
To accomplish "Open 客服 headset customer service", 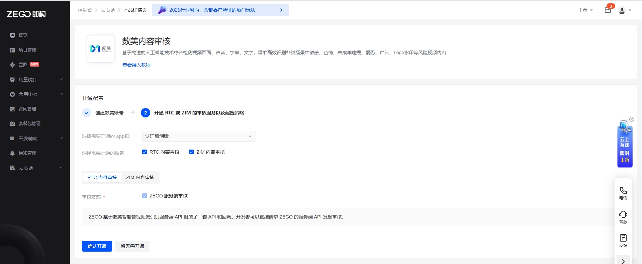I will 623,216.
